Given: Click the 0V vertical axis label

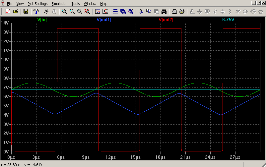Looking at the screenshot, I should [6, 152].
